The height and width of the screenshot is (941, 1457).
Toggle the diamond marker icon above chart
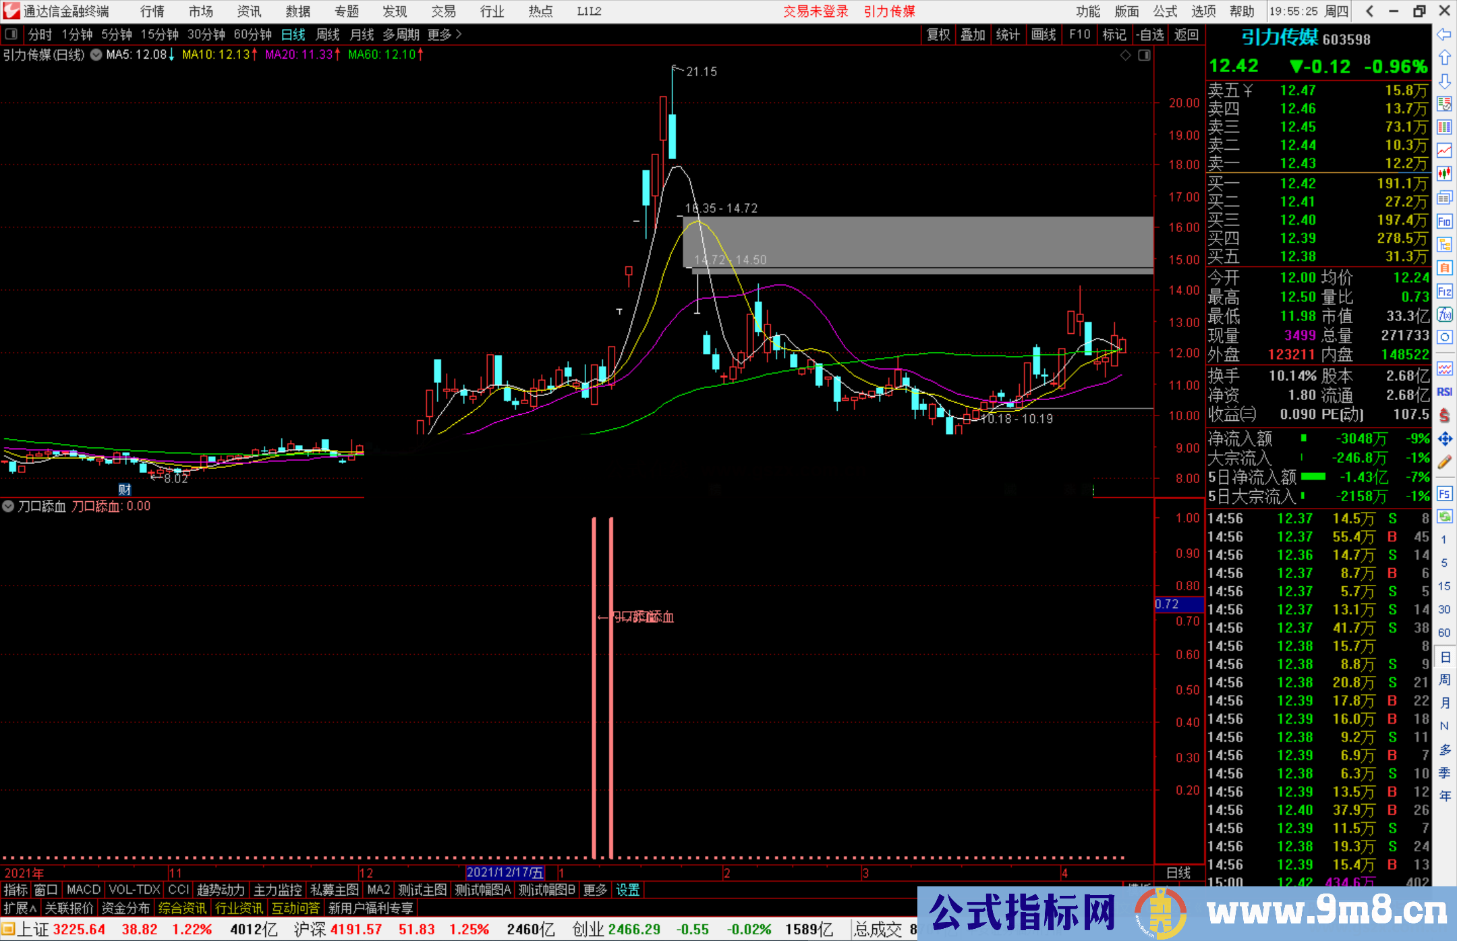click(1125, 55)
